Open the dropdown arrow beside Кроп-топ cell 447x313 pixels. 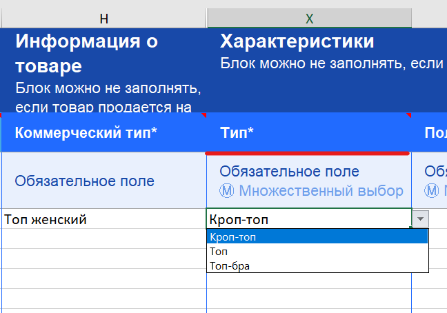click(x=421, y=219)
